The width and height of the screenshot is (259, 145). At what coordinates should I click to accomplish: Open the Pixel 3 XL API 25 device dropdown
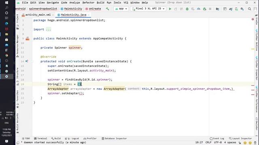point(148,9)
